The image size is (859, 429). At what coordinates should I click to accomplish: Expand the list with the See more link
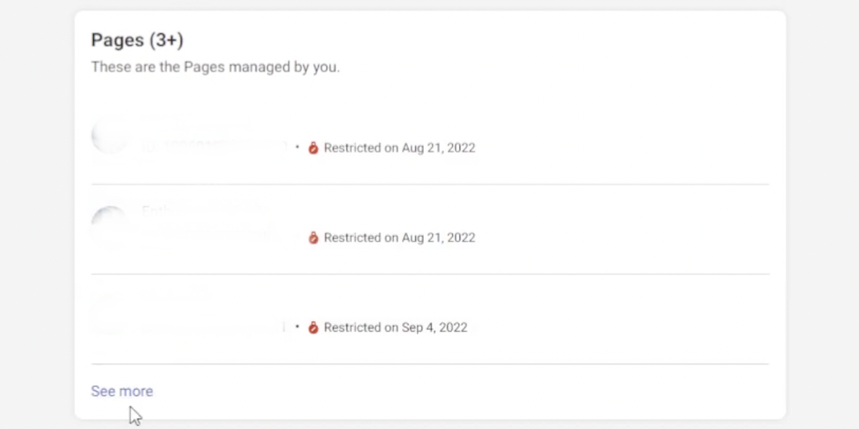(x=122, y=392)
